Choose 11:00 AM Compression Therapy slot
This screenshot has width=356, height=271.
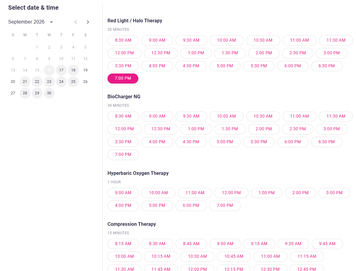[x=271, y=257]
